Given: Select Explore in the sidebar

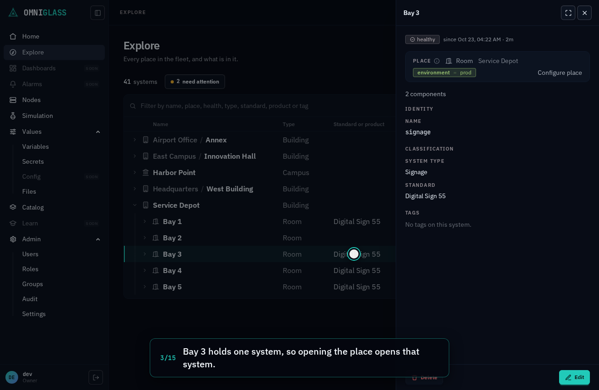Looking at the screenshot, I should [x=54, y=52].
